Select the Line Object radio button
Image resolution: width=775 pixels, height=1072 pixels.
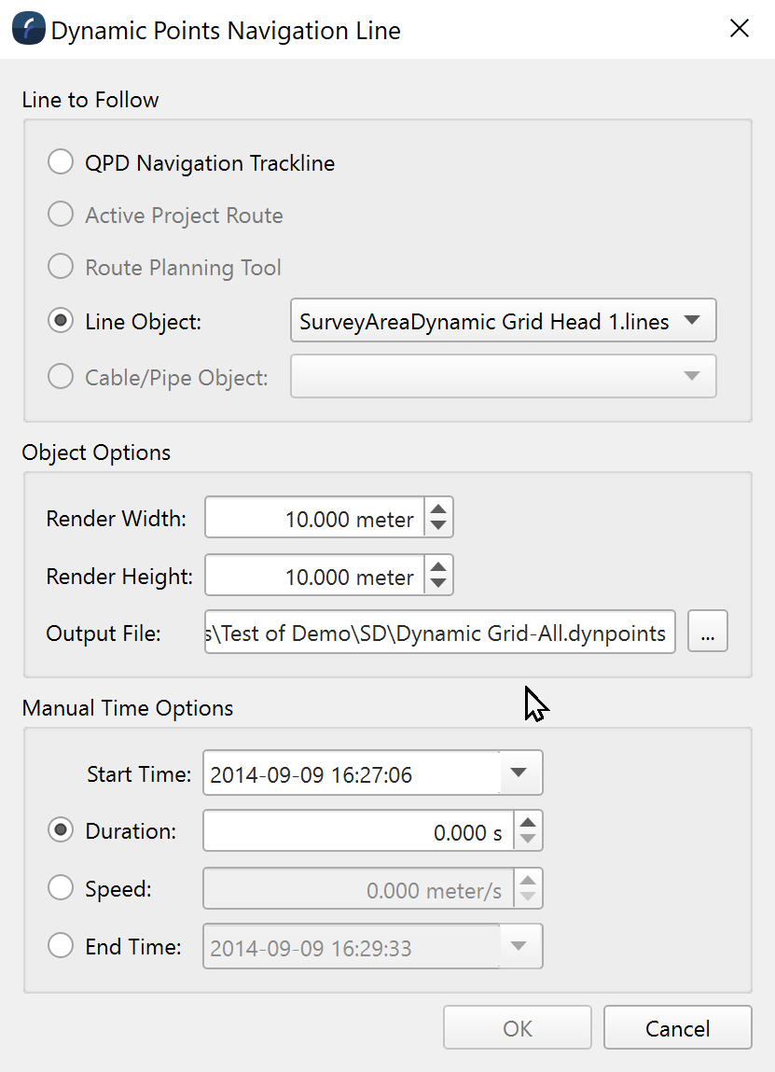click(x=61, y=322)
